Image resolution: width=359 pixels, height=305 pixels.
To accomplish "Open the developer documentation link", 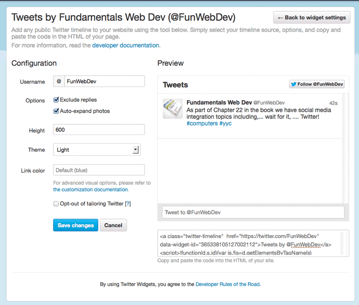I will pos(125,45).
